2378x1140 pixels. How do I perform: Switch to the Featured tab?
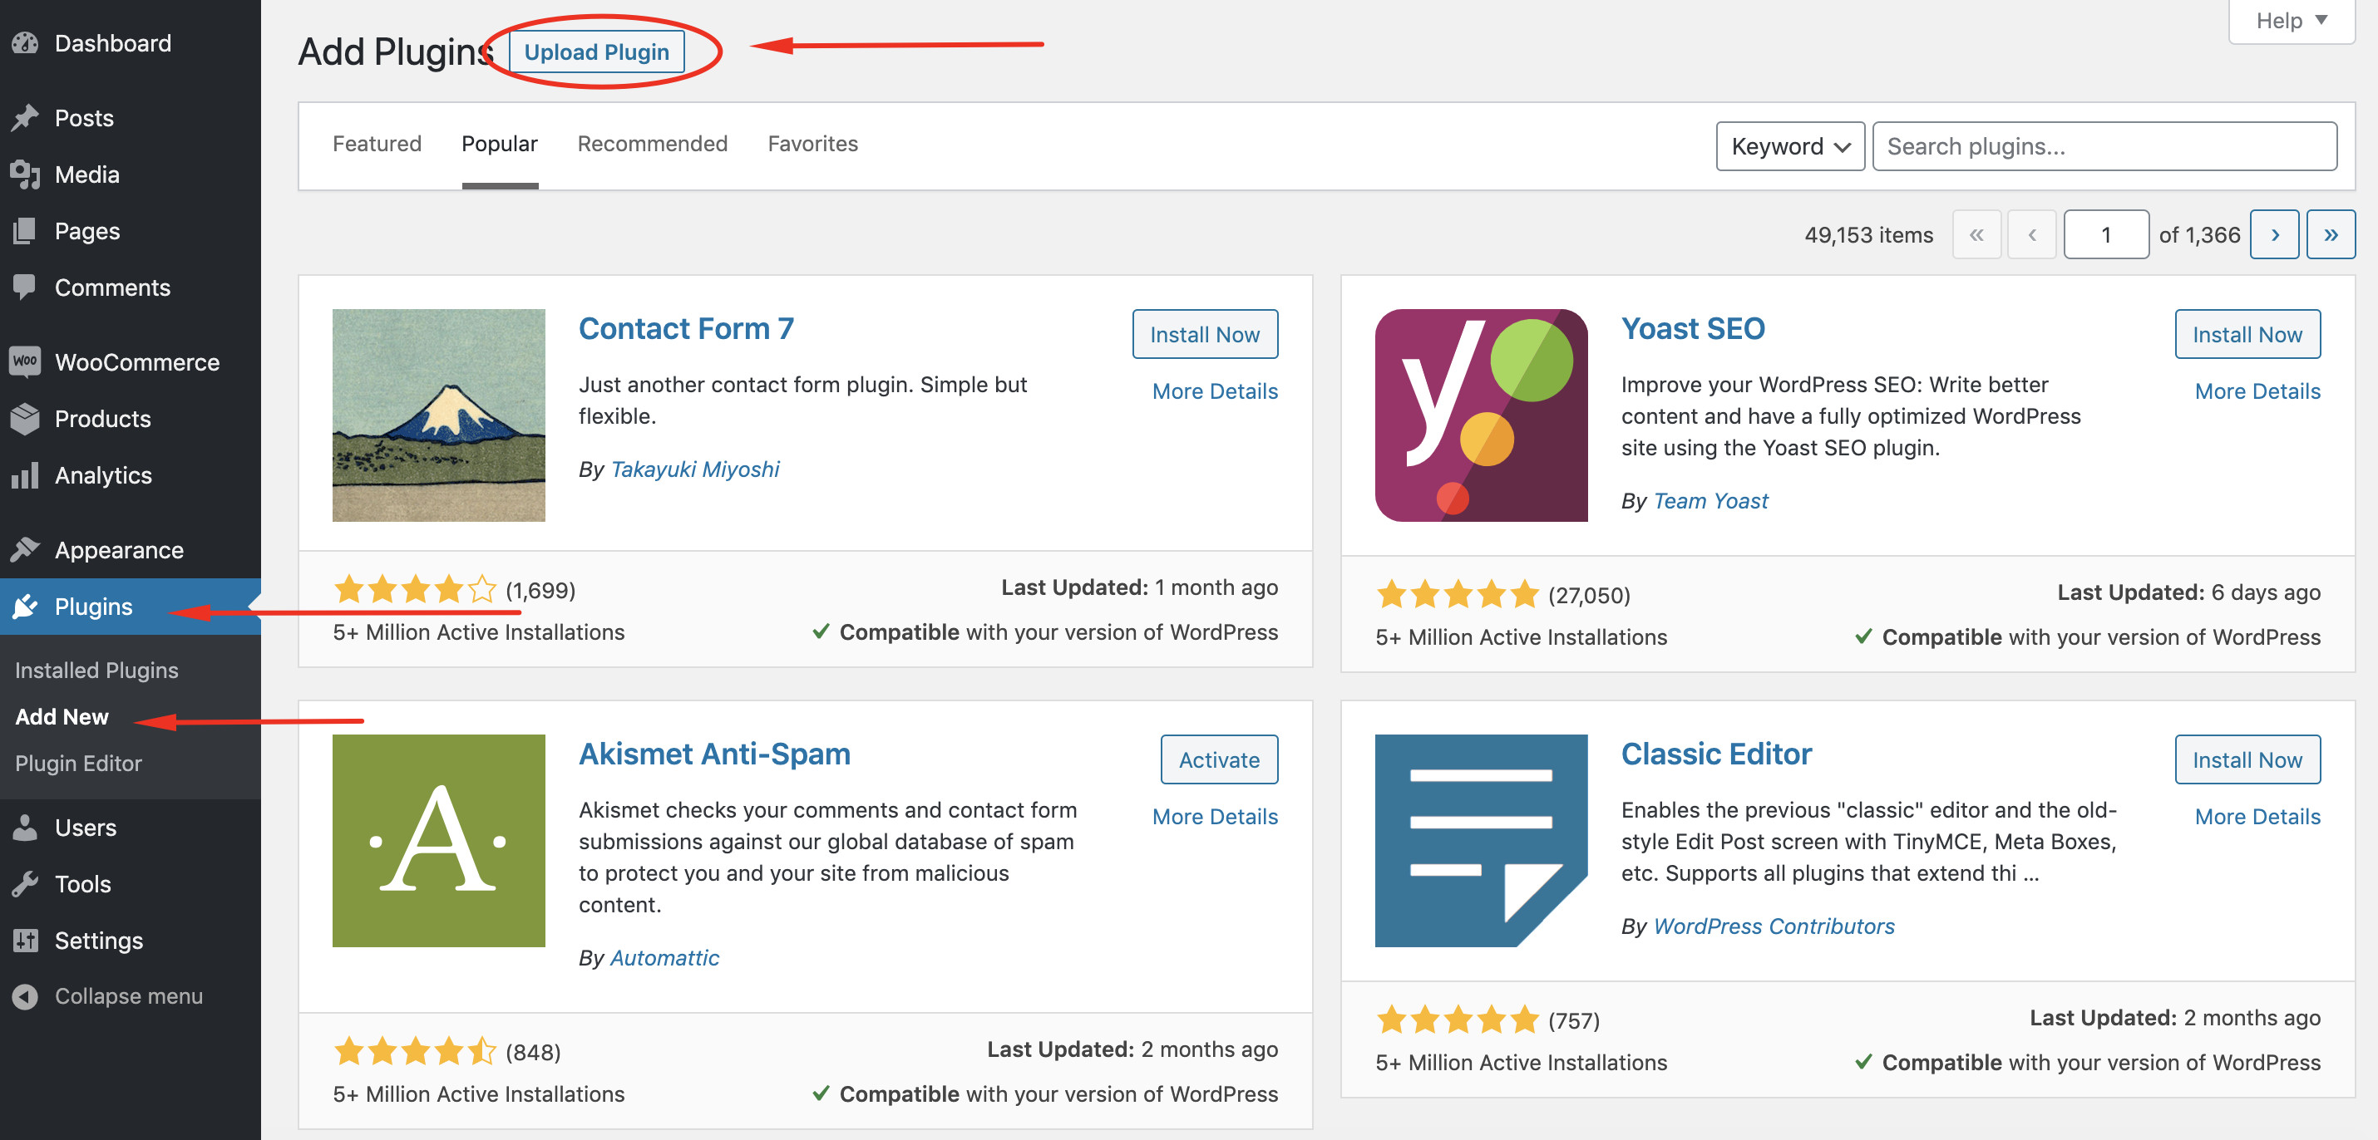click(x=377, y=144)
